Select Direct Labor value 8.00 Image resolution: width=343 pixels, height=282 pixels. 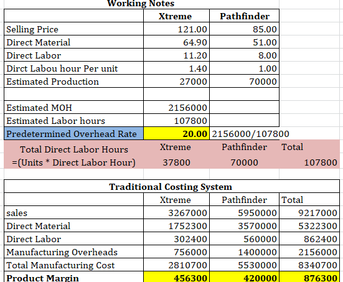coord(244,55)
